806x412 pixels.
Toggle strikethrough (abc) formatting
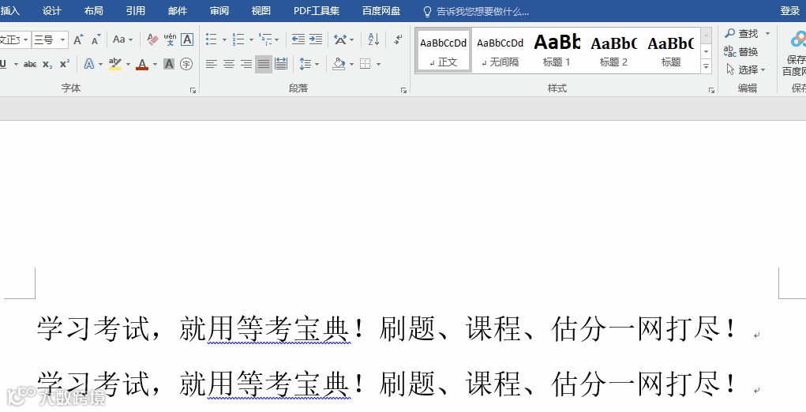pyautogui.click(x=30, y=64)
